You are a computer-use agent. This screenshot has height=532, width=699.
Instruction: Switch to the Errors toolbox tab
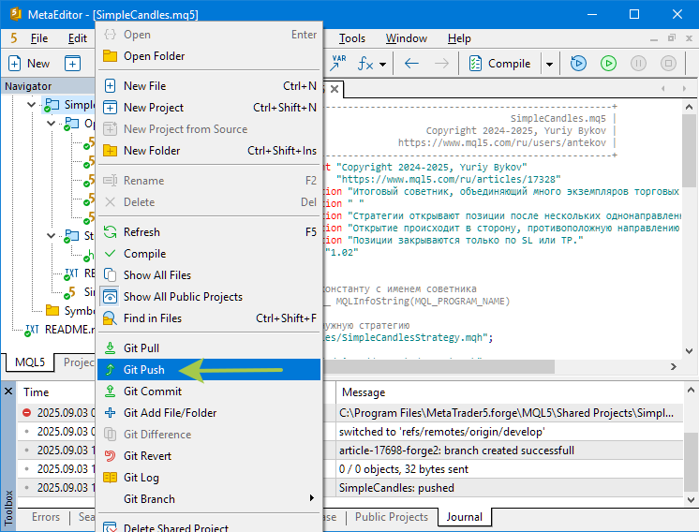(46, 517)
